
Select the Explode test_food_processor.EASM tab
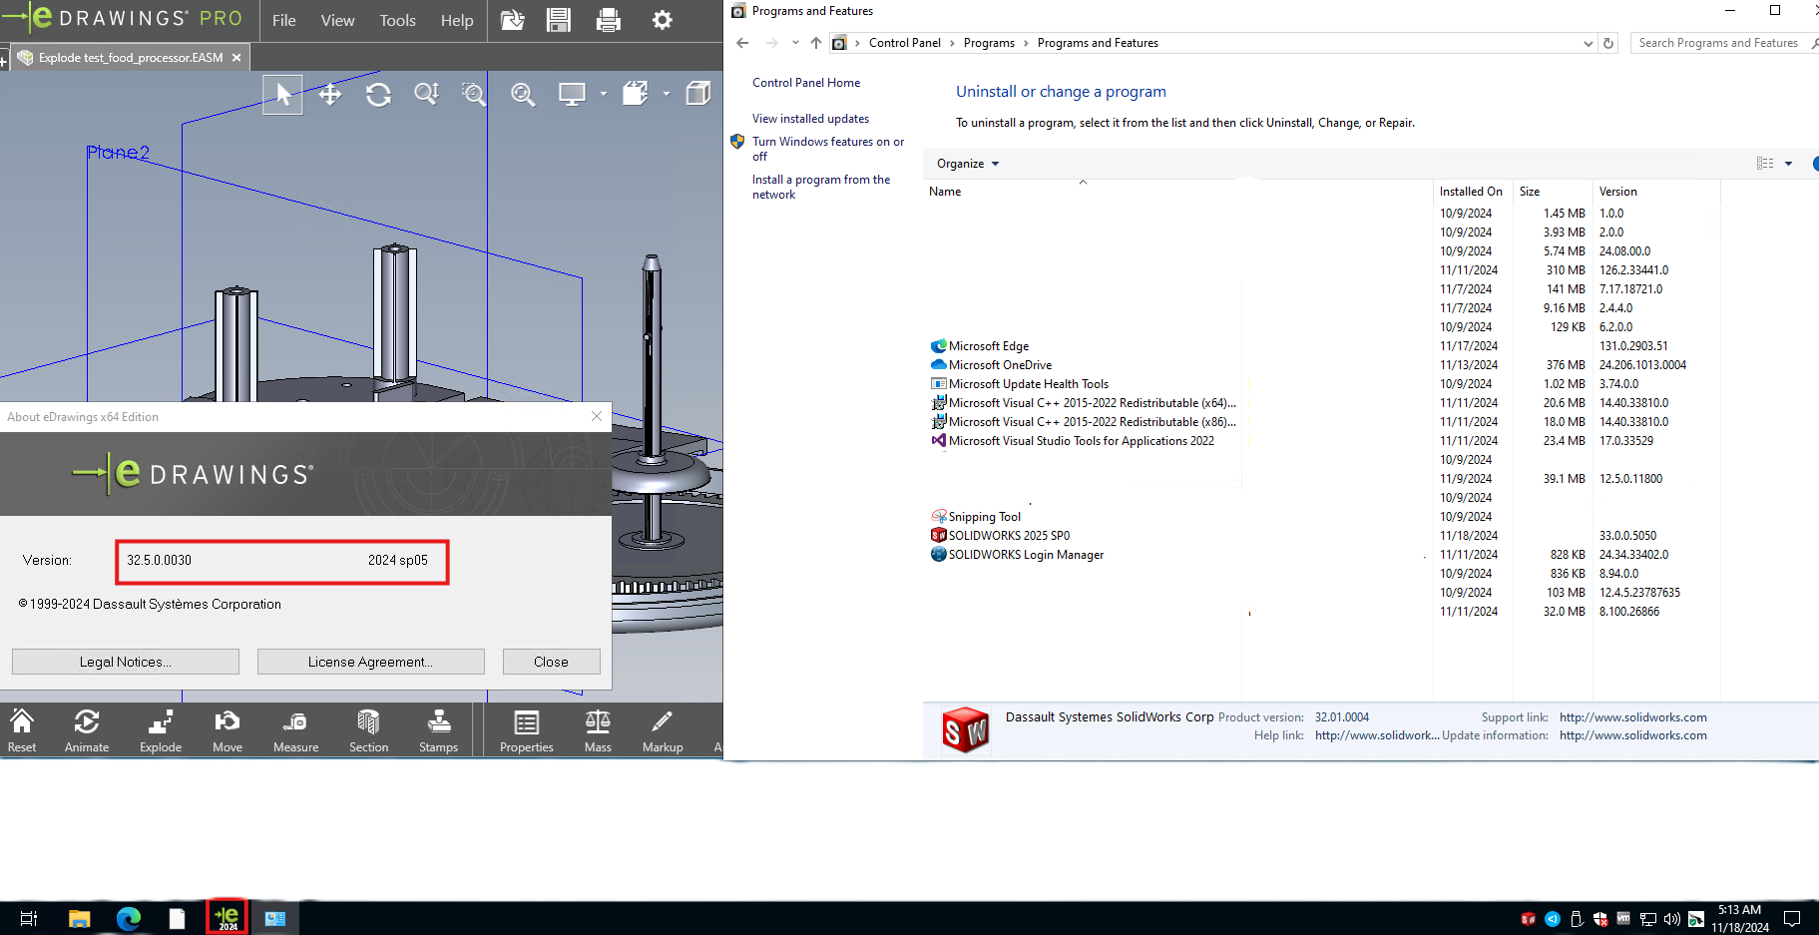tap(130, 57)
